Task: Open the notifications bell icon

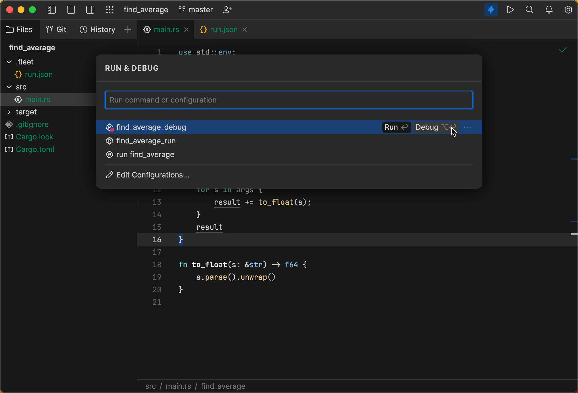Action: 548,9
